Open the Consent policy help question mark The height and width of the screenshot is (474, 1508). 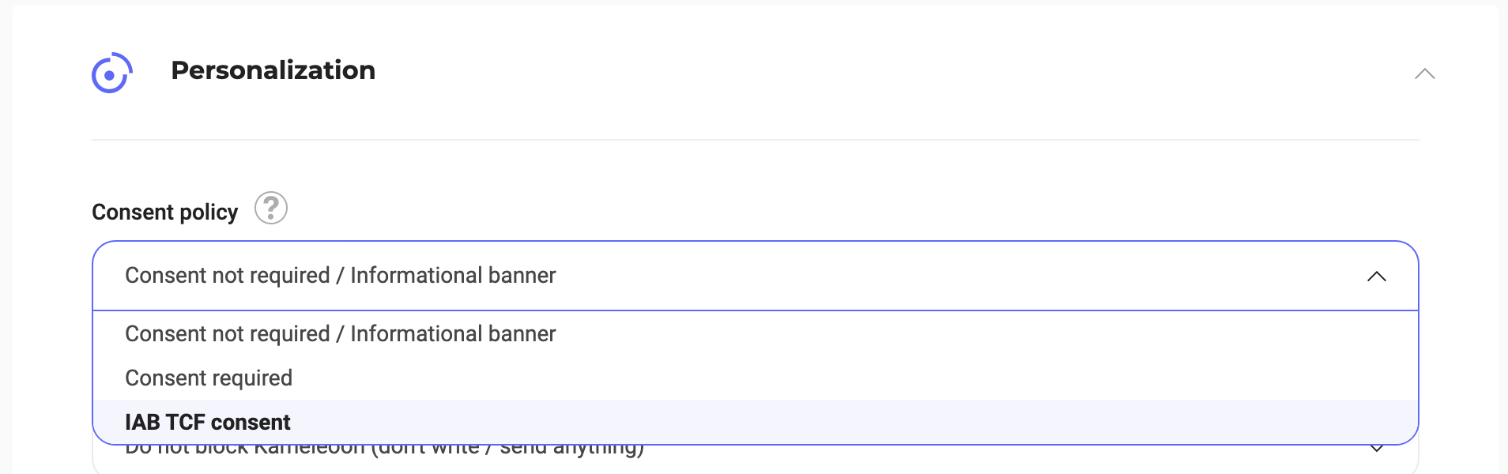click(270, 209)
